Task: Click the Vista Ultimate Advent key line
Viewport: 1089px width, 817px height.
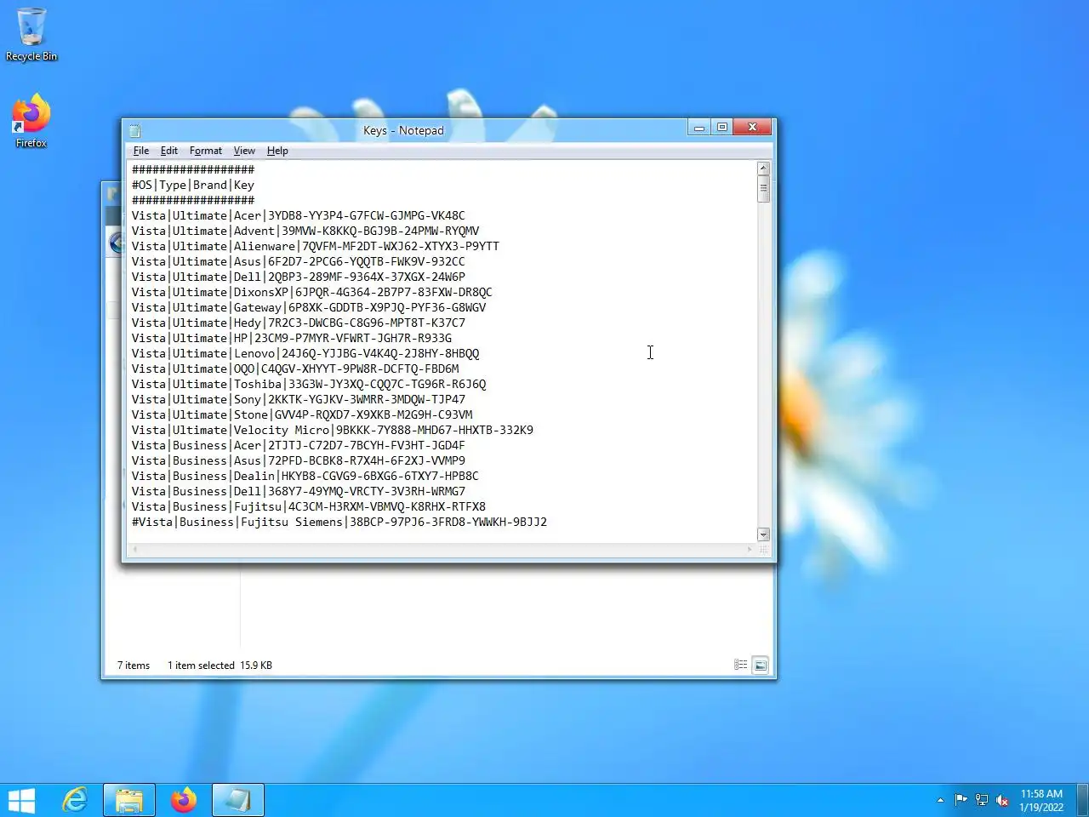Action: [305, 231]
